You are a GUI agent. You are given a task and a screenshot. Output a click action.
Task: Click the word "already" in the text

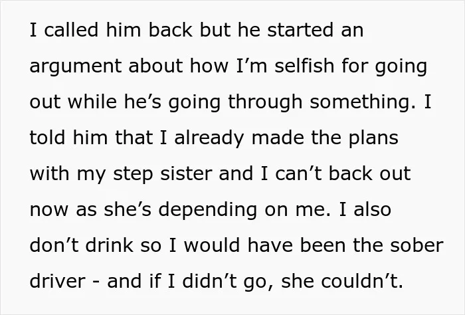click(209, 138)
